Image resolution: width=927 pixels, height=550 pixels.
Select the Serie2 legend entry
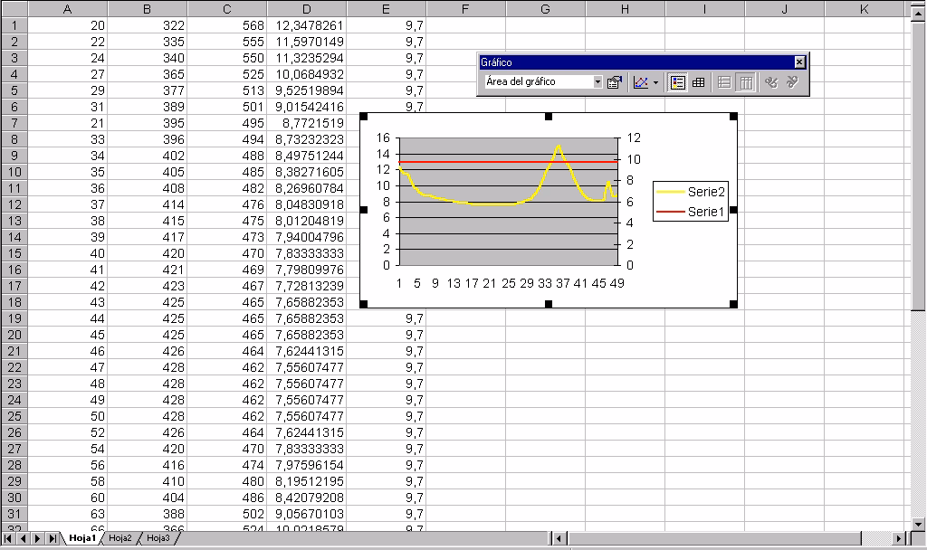pos(707,192)
